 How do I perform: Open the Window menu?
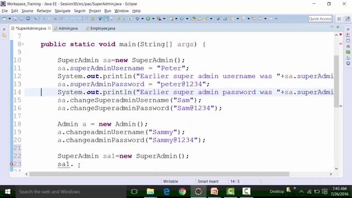[122, 11]
